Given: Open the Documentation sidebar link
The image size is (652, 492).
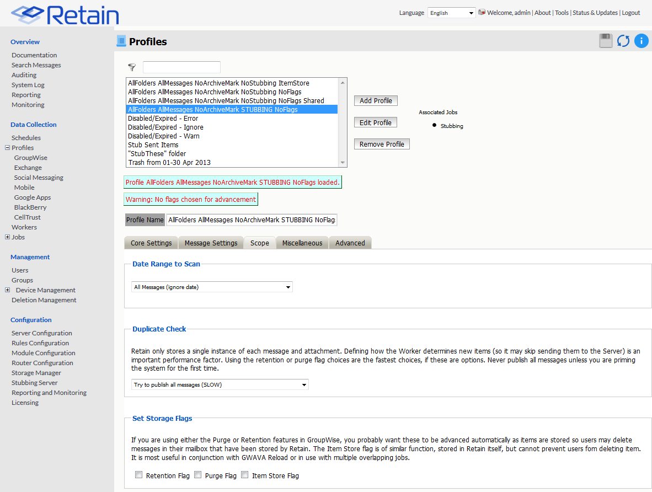Looking at the screenshot, I should [34, 55].
